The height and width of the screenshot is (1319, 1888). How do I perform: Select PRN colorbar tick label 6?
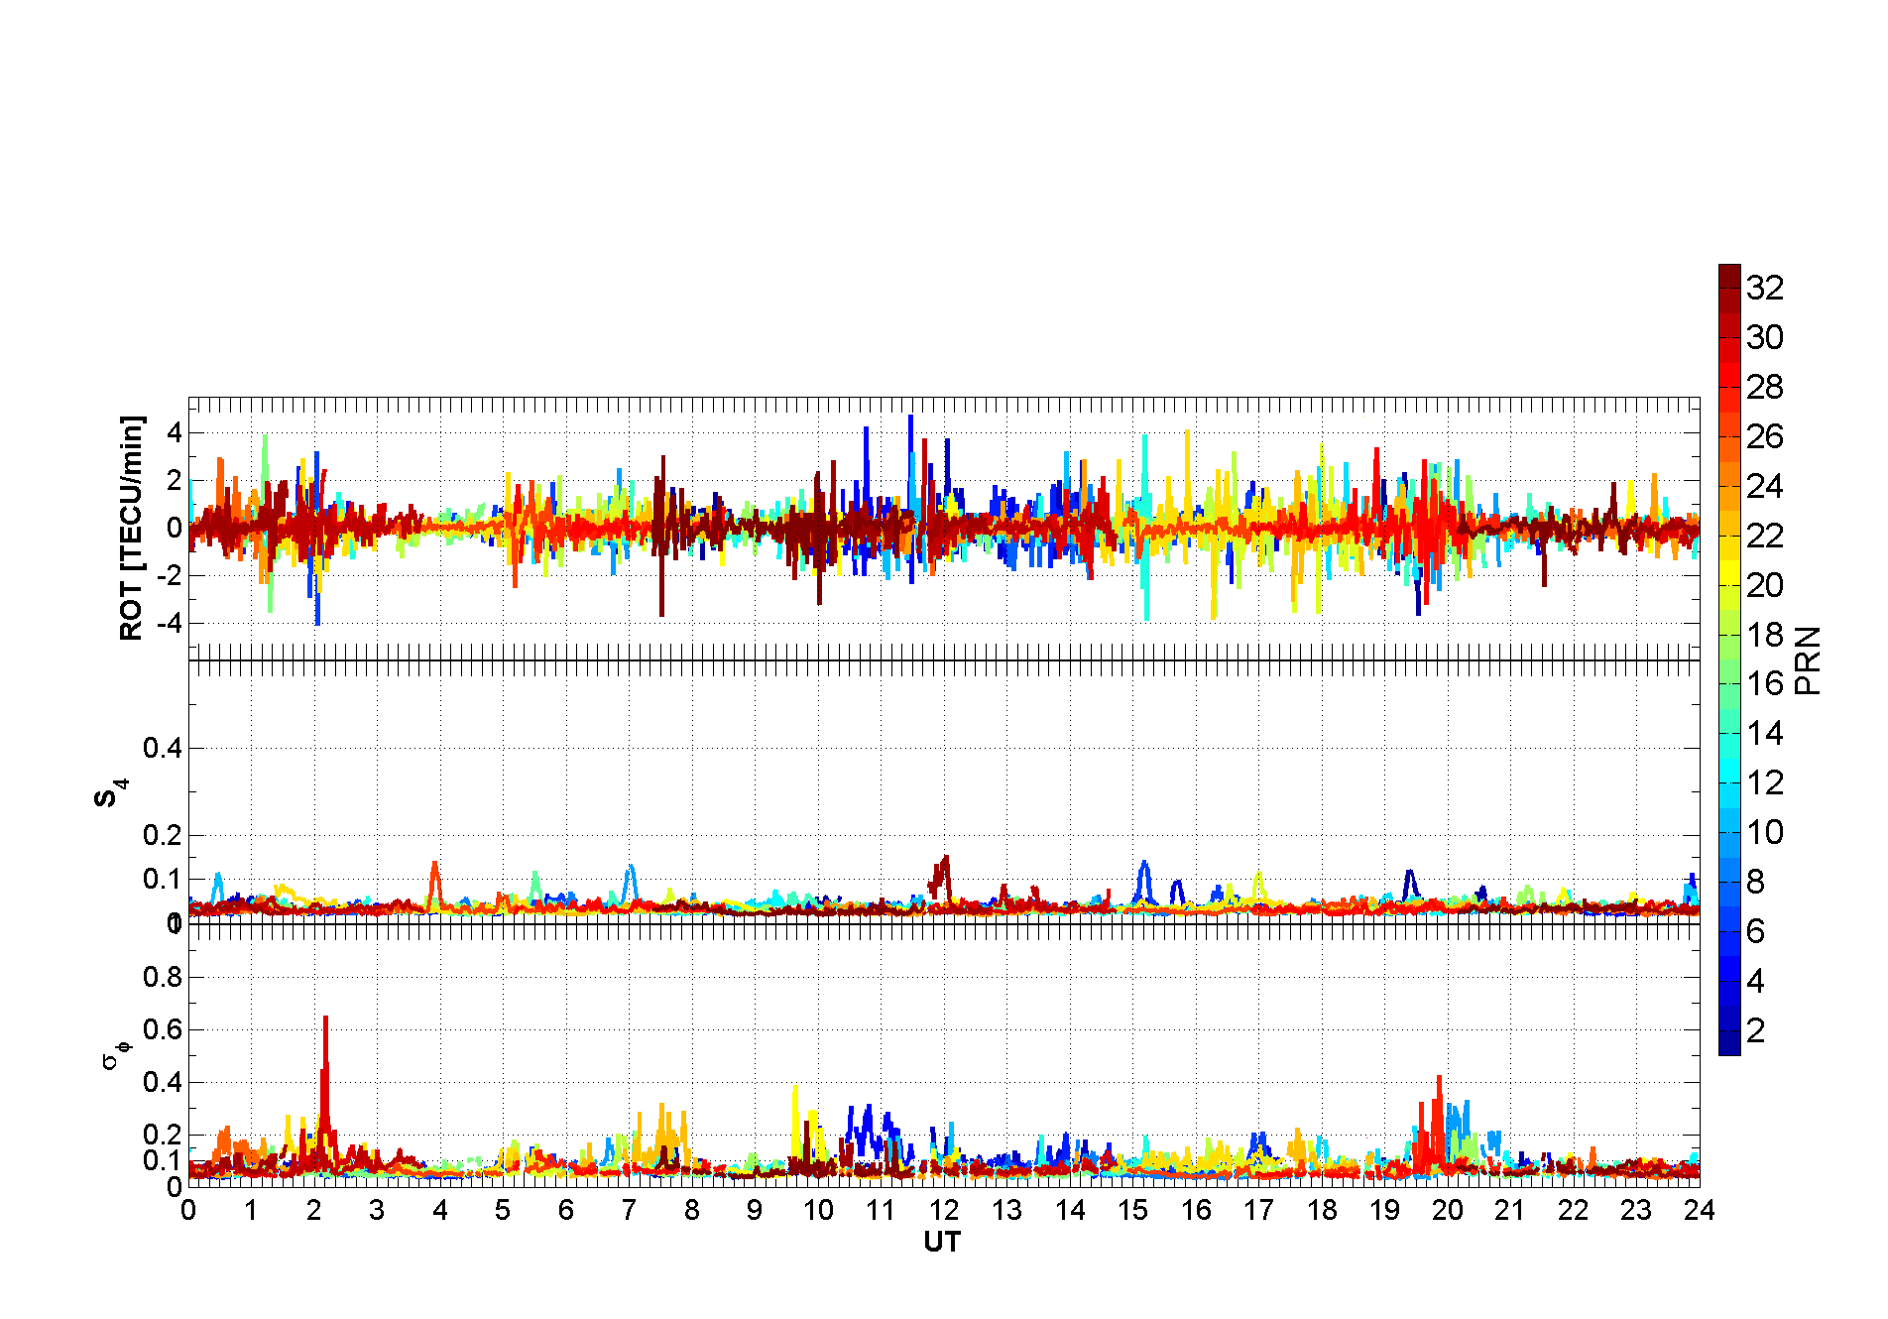click(1756, 931)
